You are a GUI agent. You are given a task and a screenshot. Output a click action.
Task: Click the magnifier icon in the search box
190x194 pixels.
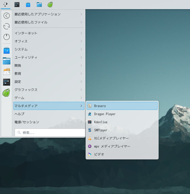(19, 133)
